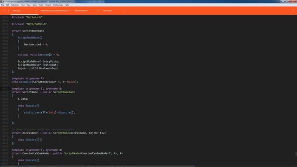Click 'template <typename T>' line
The width and height of the screenshot is (297, 167).
pos(28,78)
